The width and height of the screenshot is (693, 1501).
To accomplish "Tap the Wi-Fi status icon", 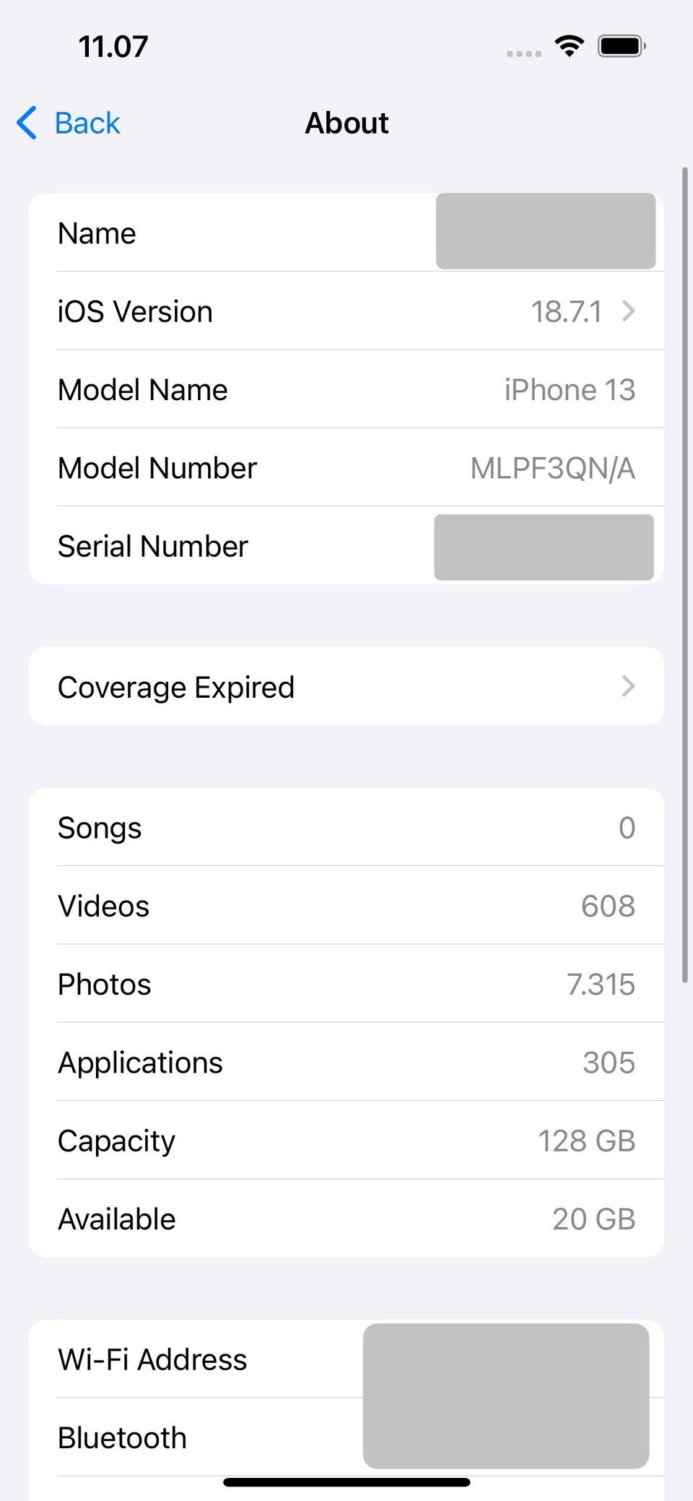I will (x=570, y=46).
